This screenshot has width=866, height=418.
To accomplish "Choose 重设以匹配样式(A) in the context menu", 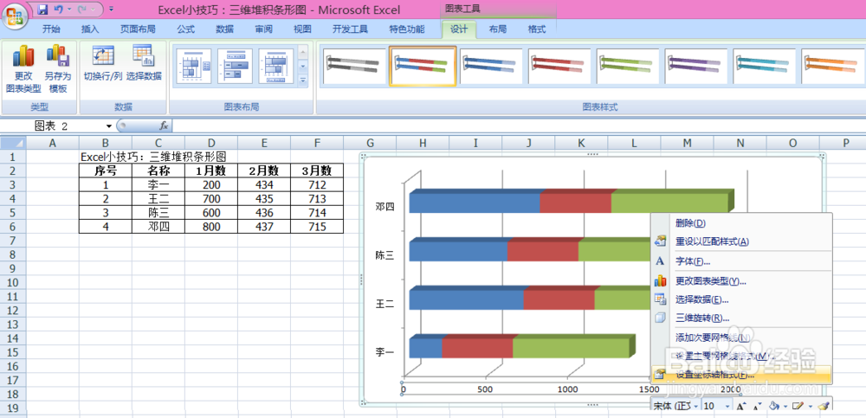I will point(742,241).
